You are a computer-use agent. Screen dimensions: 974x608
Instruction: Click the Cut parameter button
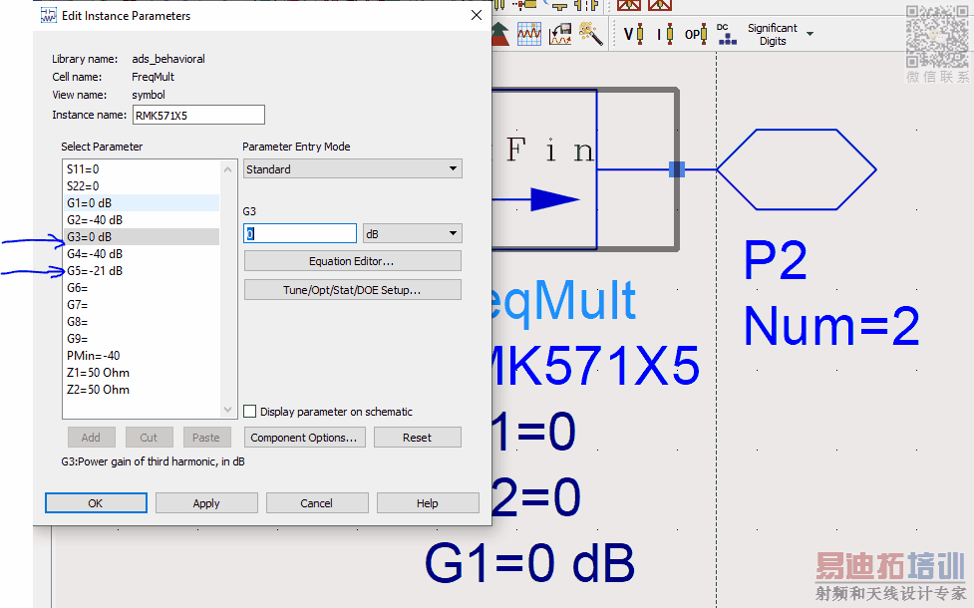tap(149, 438)
